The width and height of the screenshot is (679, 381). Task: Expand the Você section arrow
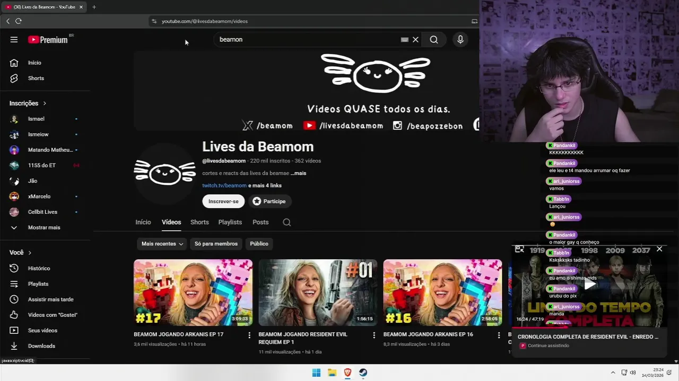pos(30,253)
